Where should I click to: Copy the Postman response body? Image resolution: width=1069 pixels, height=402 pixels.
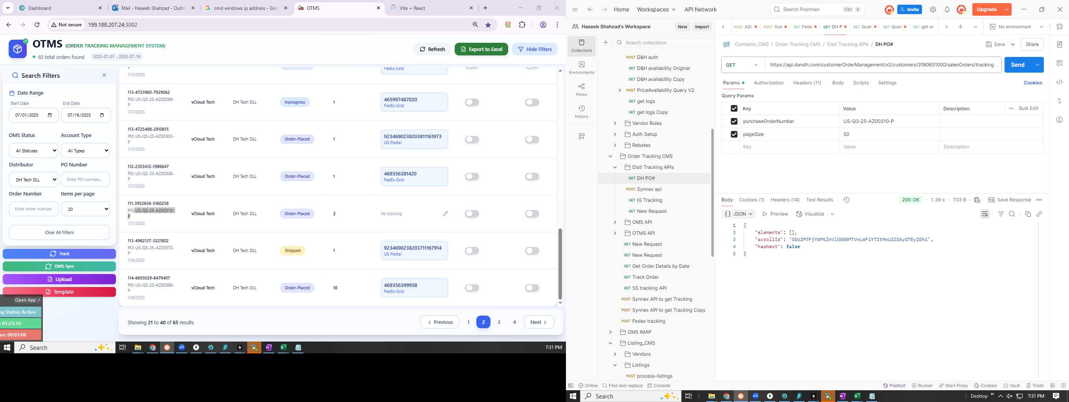point(1028,214)
